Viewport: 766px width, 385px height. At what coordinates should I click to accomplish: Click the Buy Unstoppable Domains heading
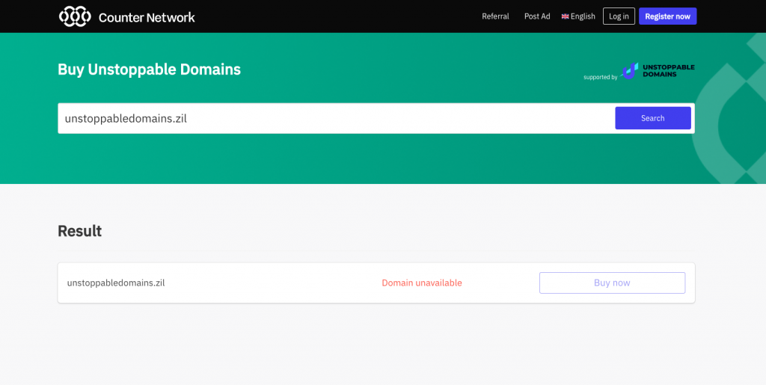click(x=149, y=70)
